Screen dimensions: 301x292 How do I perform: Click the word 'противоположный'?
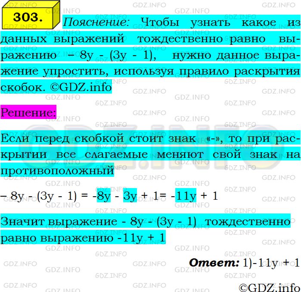(57, 171)
